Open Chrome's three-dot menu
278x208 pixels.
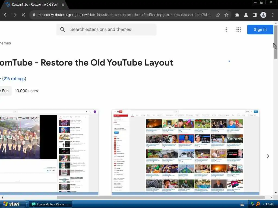coord(272,15)
